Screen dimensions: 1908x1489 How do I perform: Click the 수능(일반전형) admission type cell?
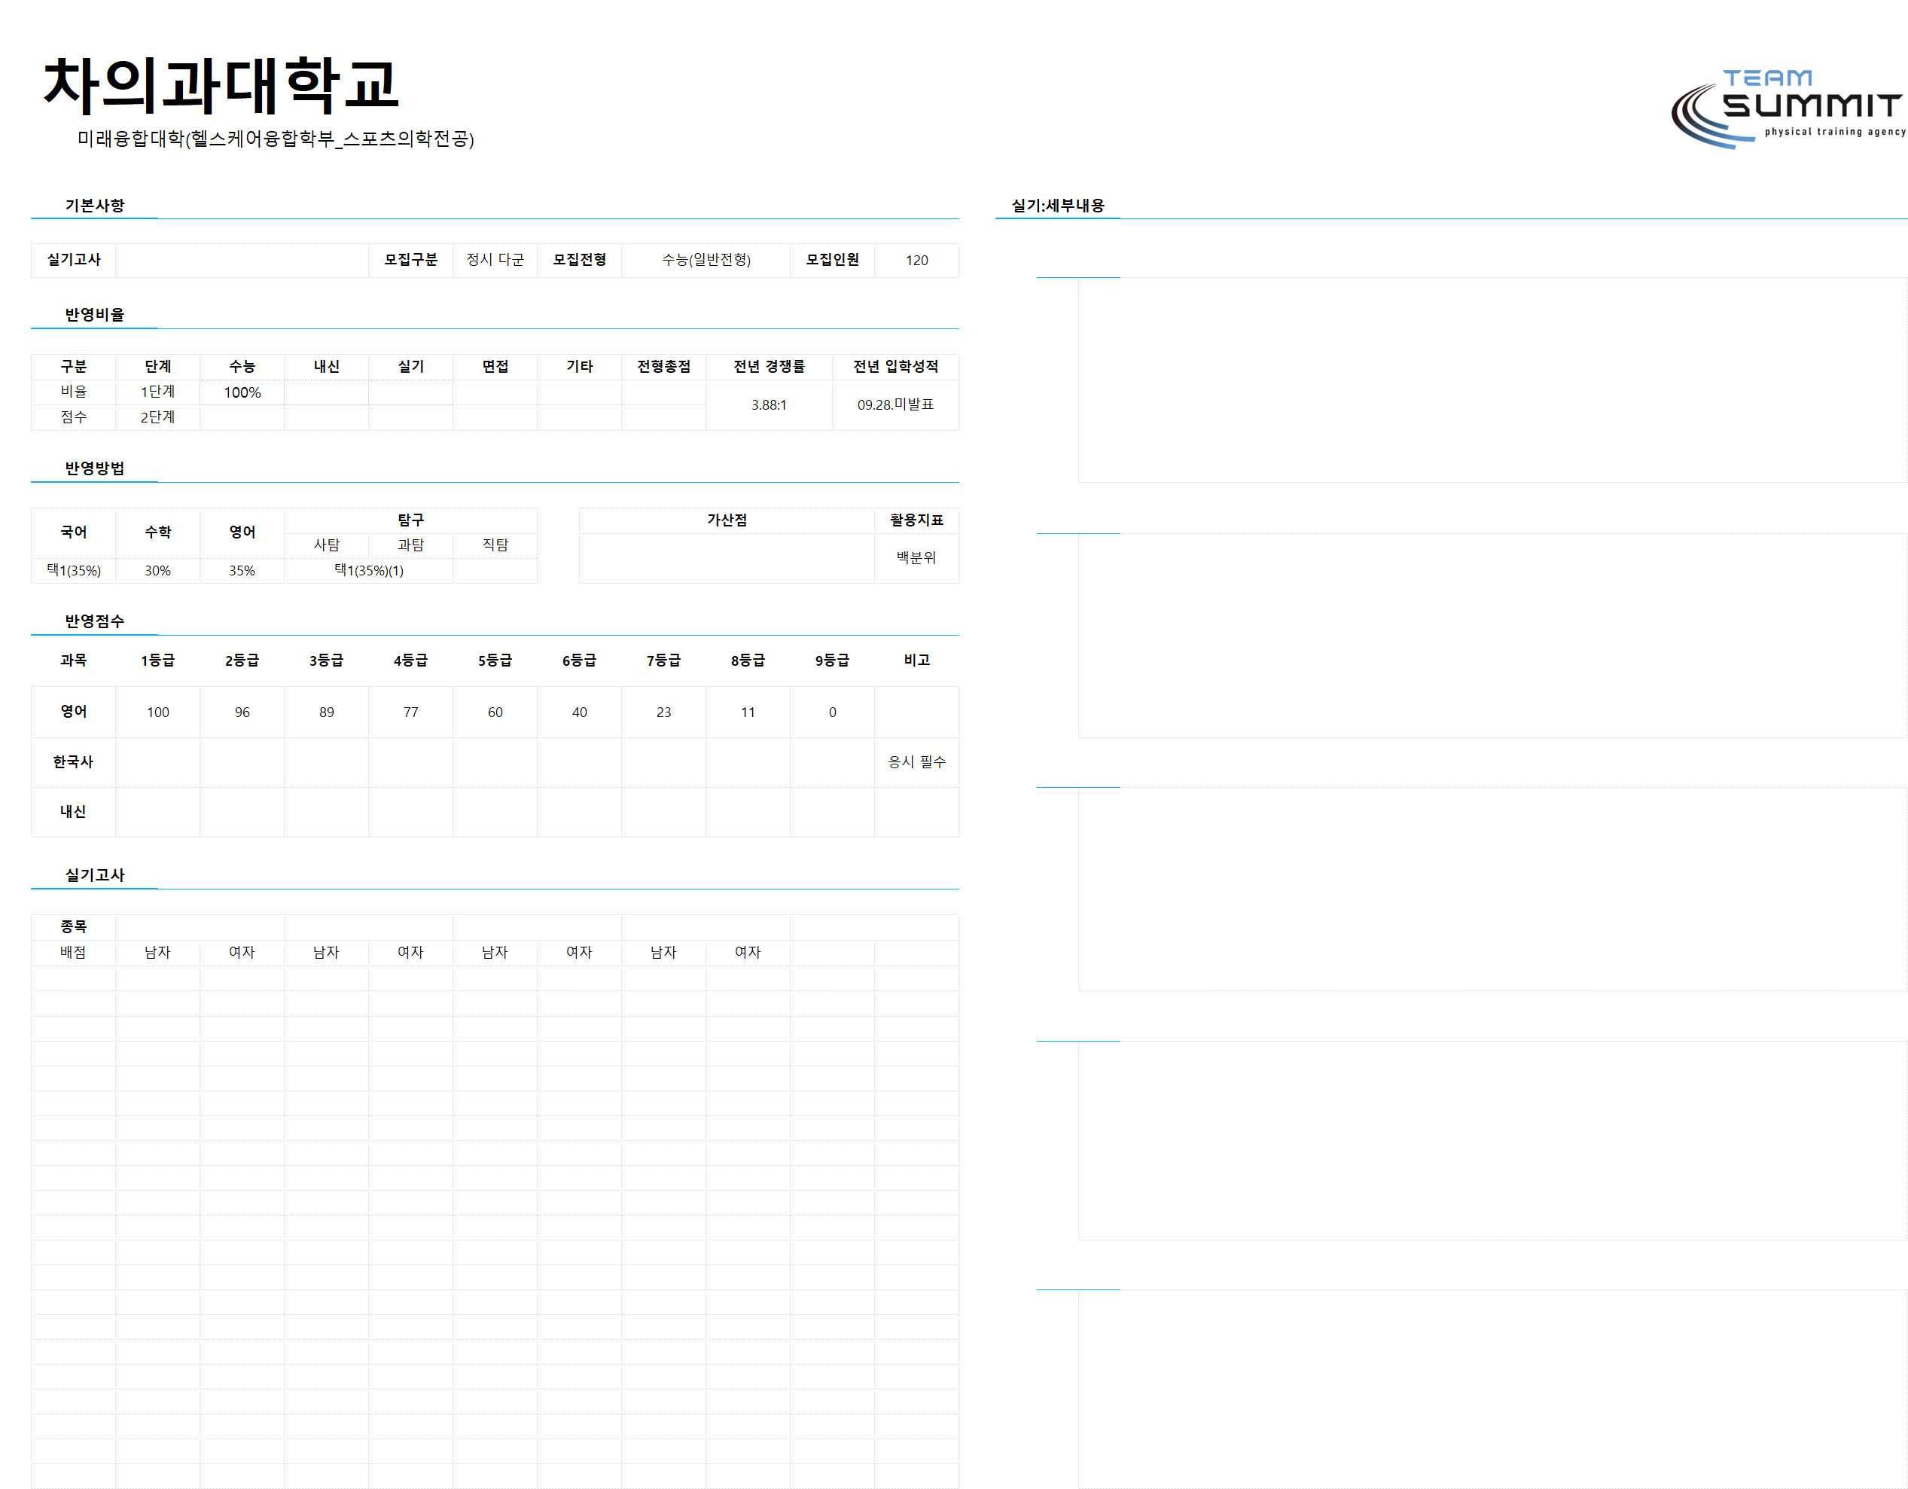click(705, 260)
